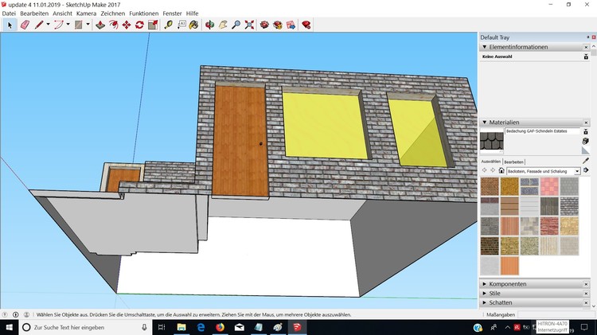The image size is (597, 335).
Task: Expand the Schatten panel
Action: pos(484,302)
